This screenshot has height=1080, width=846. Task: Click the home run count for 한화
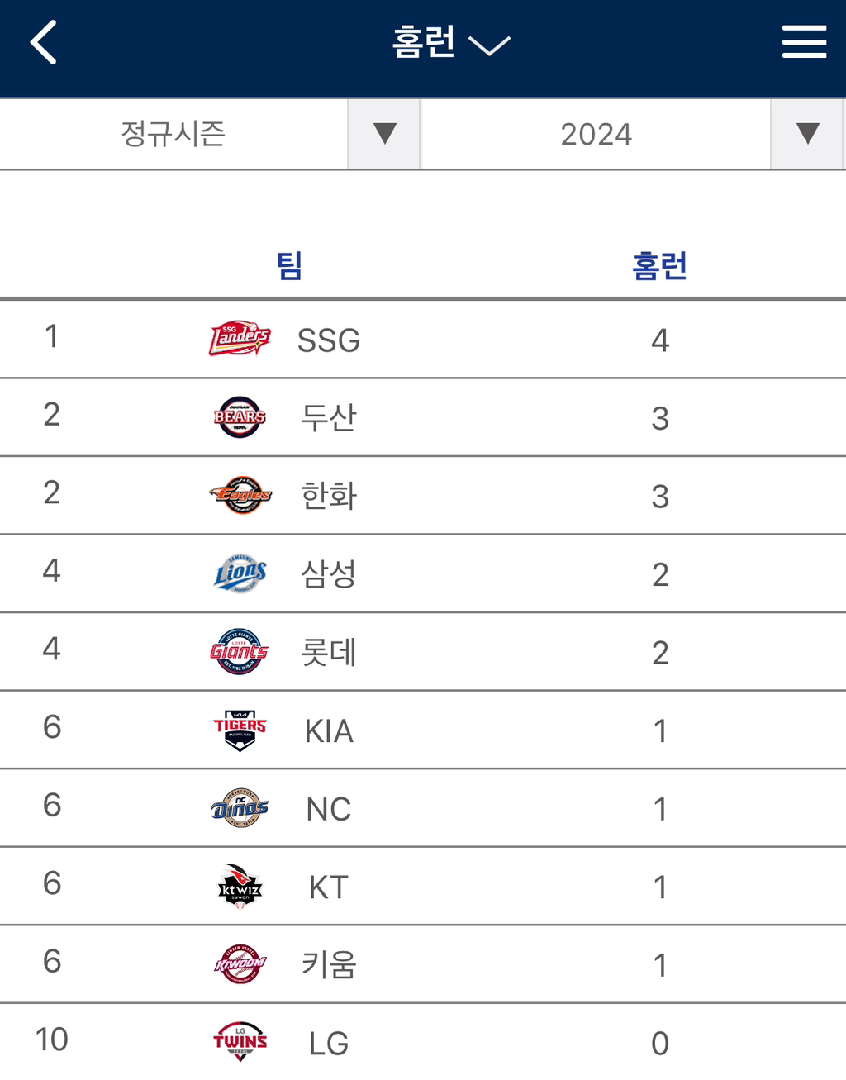pos(659,497)
